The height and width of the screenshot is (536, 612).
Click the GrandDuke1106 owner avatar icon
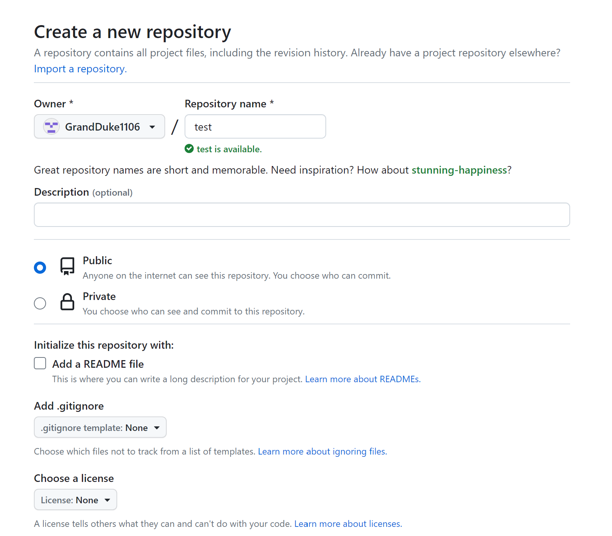click(51, 126)
